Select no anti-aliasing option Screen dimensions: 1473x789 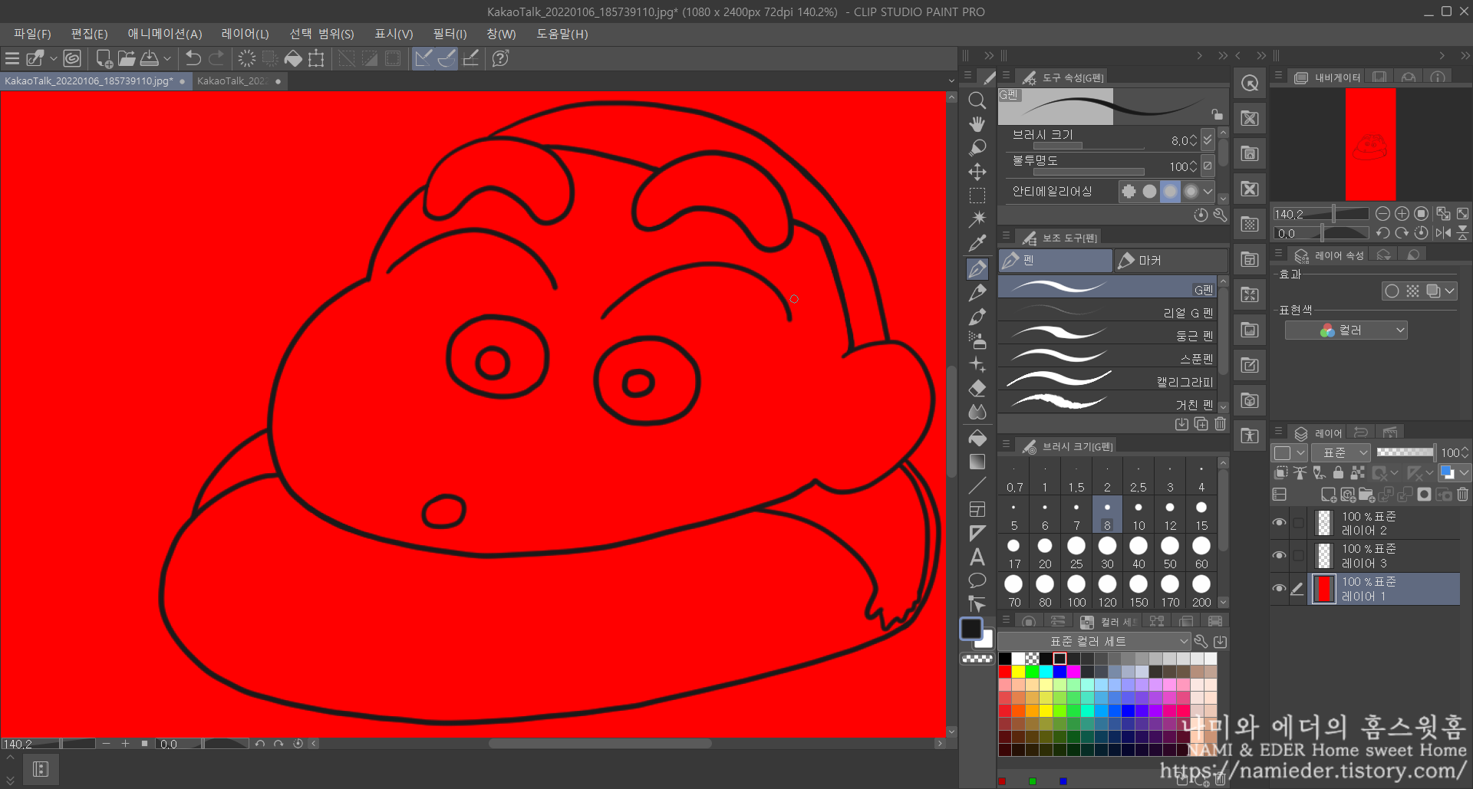(1129, 191)
